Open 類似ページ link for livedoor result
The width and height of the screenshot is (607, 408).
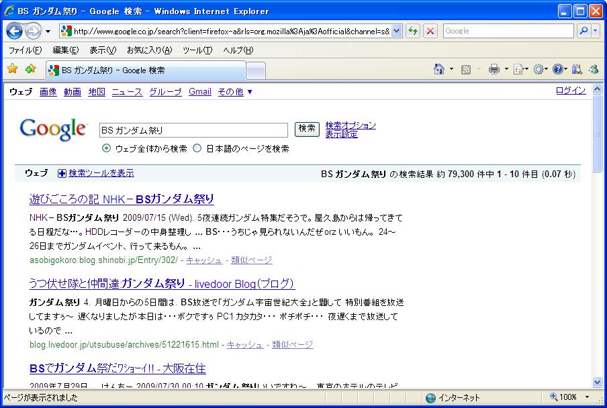(293, 344)
